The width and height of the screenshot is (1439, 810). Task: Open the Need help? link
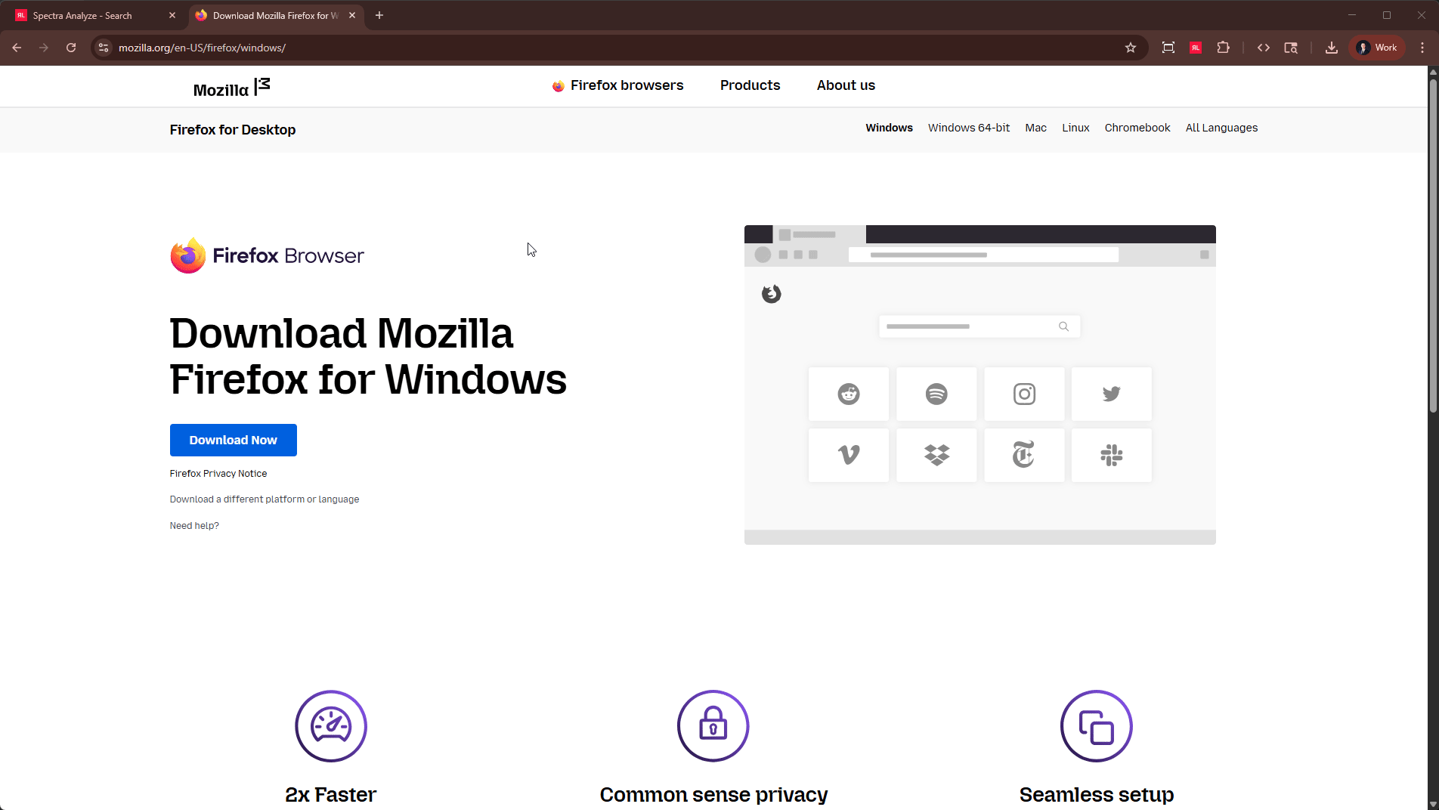tap(194, 526)
